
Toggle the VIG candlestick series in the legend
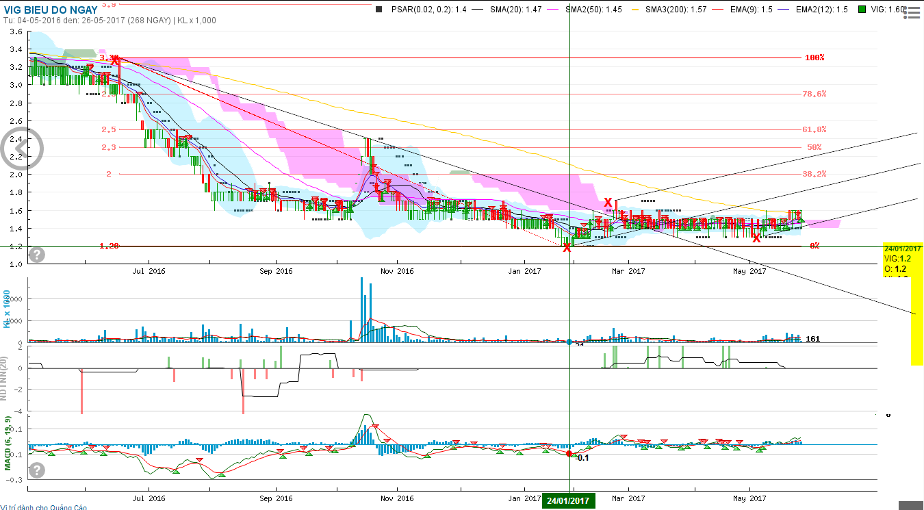click(882, 10)
